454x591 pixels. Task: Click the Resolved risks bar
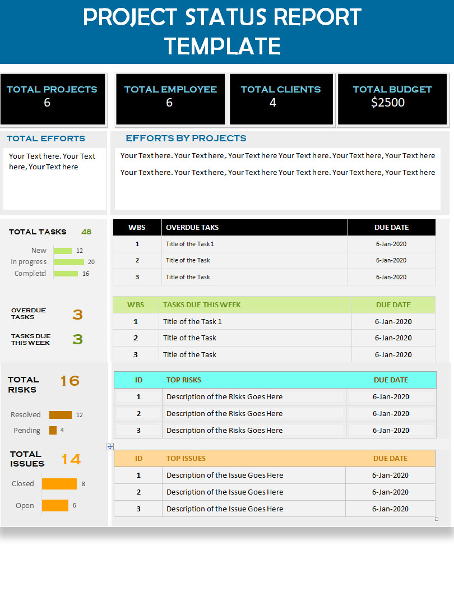pos(61,415)
